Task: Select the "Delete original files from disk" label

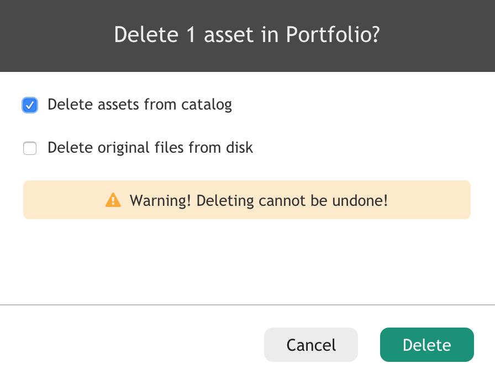Action: [150, 148]
